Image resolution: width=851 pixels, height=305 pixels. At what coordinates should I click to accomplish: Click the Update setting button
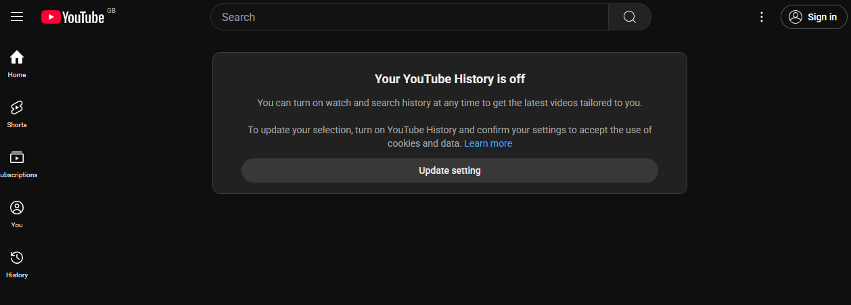pos(450,170)
